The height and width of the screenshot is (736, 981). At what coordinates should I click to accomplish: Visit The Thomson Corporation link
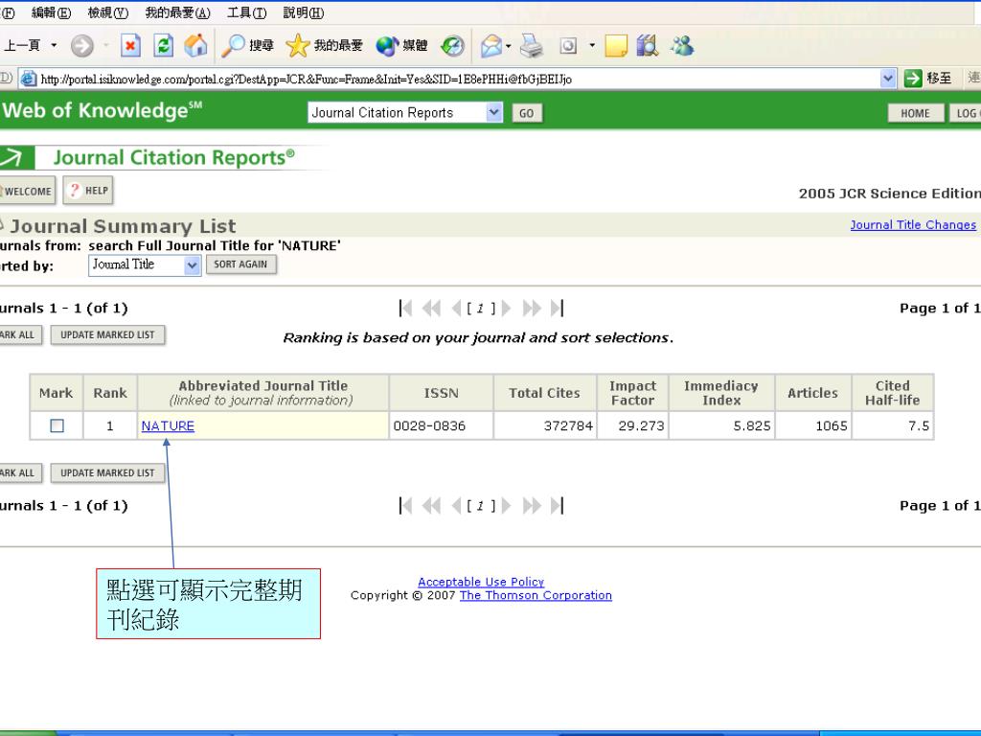tap(536, 595)
